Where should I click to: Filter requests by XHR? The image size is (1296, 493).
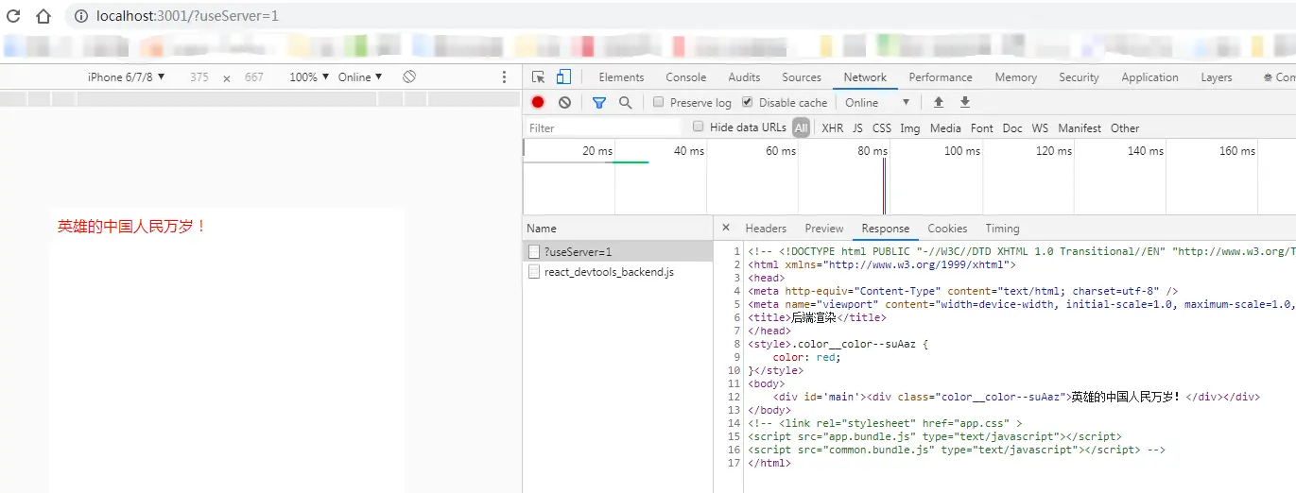click(832, 127)
